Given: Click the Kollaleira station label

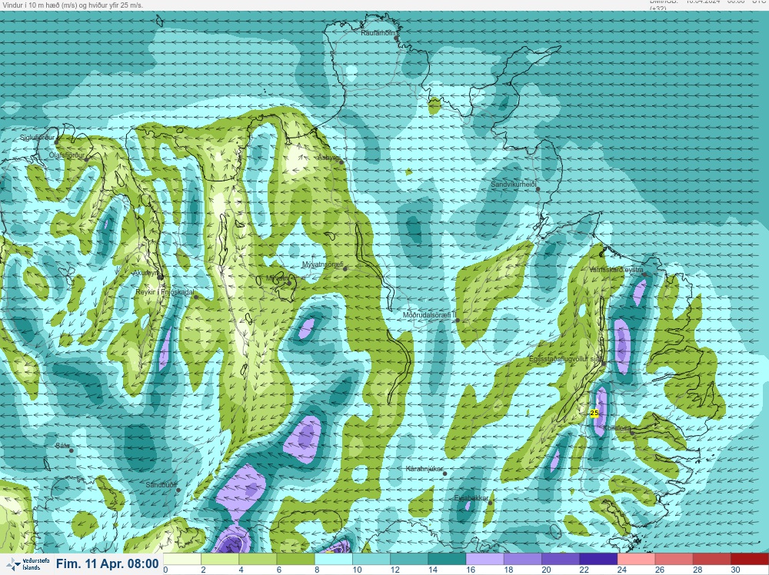Looking at the screenshot, I should coord(617,428).
